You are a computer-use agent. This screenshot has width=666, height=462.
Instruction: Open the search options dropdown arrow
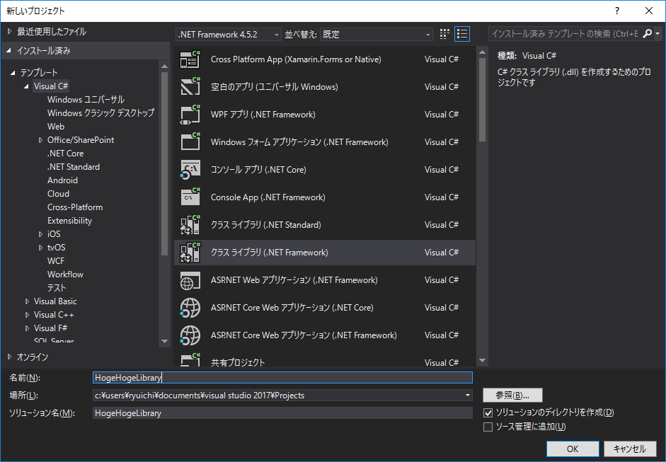coord(658,33)
